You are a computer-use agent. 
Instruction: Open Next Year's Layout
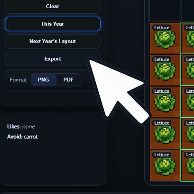(x=53, y=42)
